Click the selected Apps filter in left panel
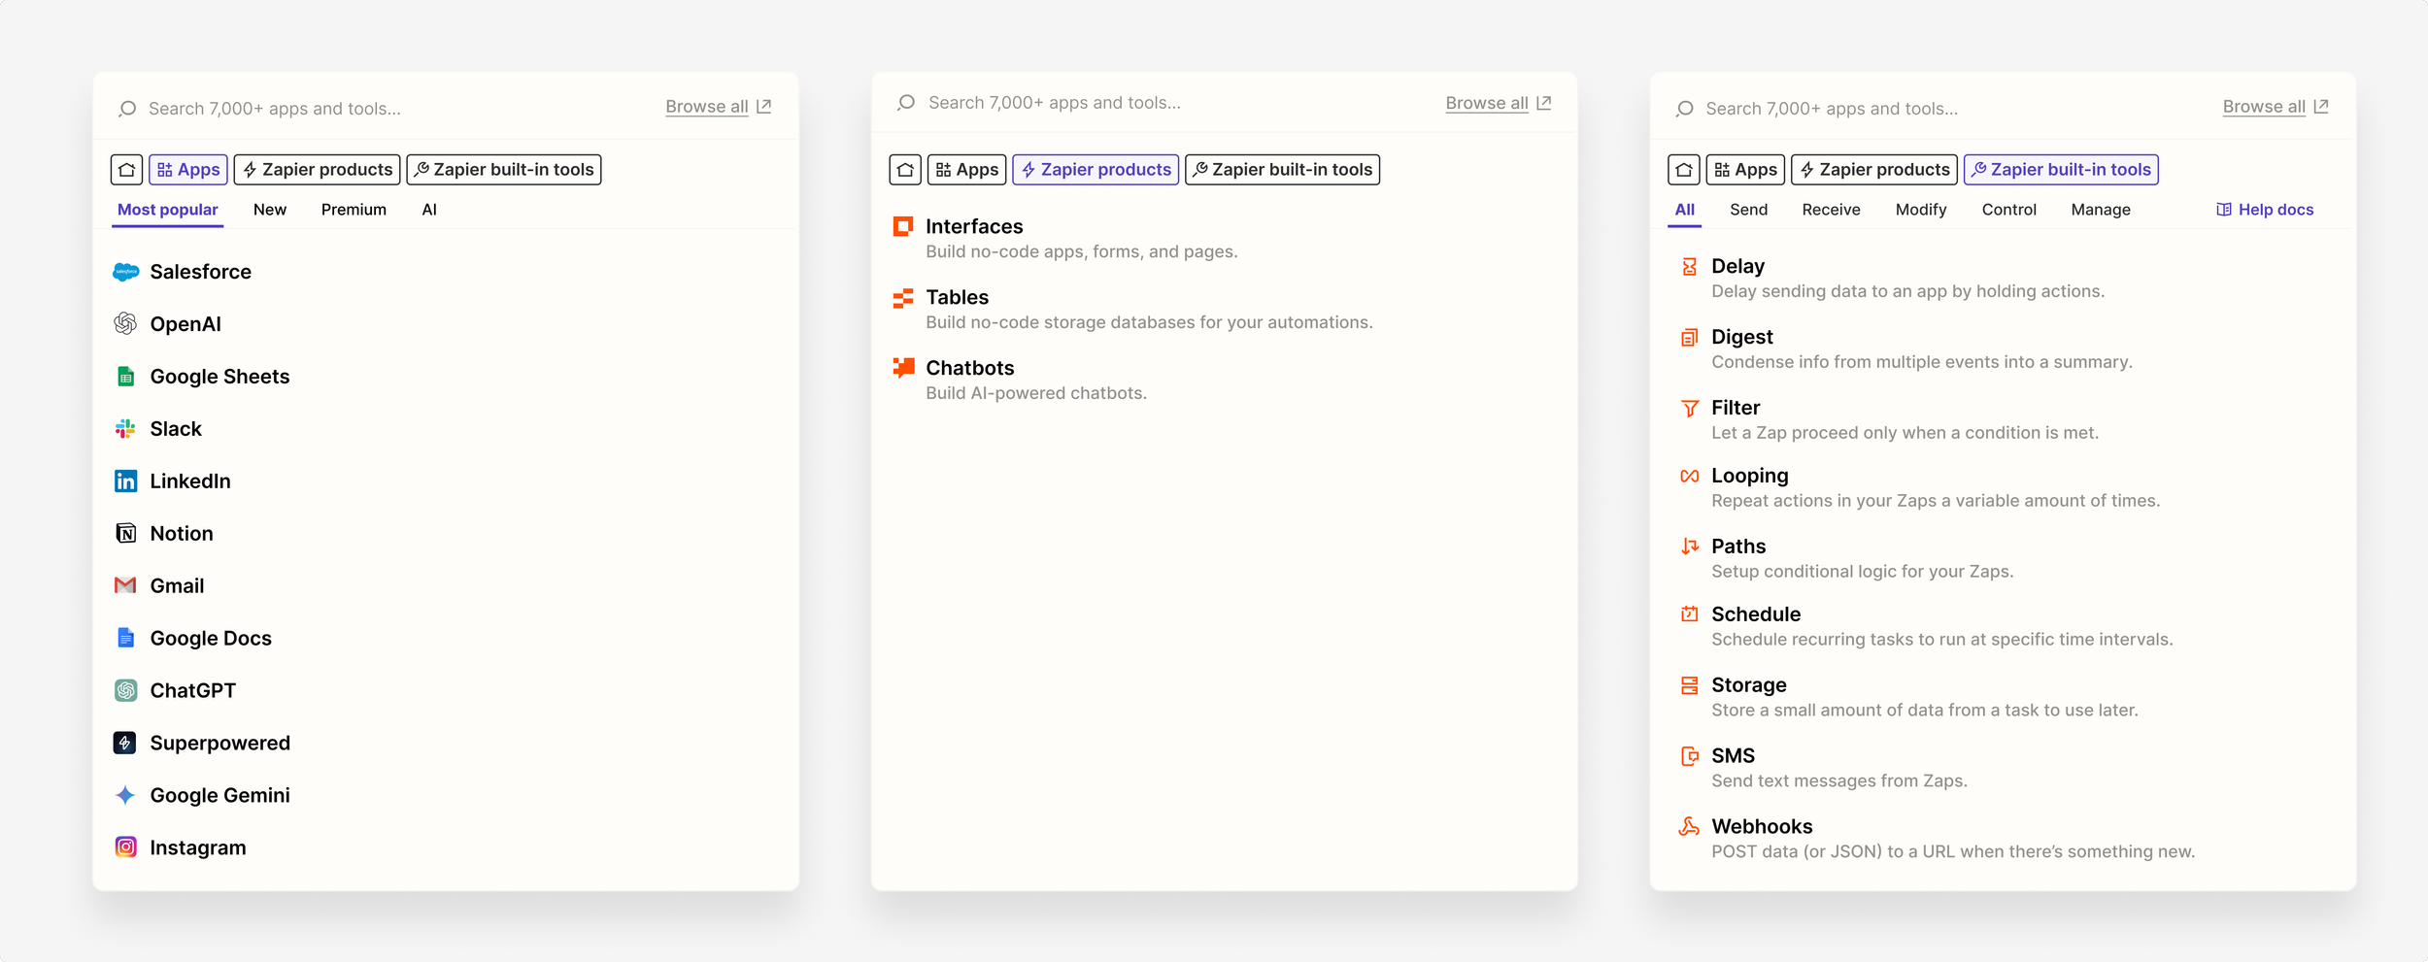This screenshot has height=962, width=2428. coord(188,170)
